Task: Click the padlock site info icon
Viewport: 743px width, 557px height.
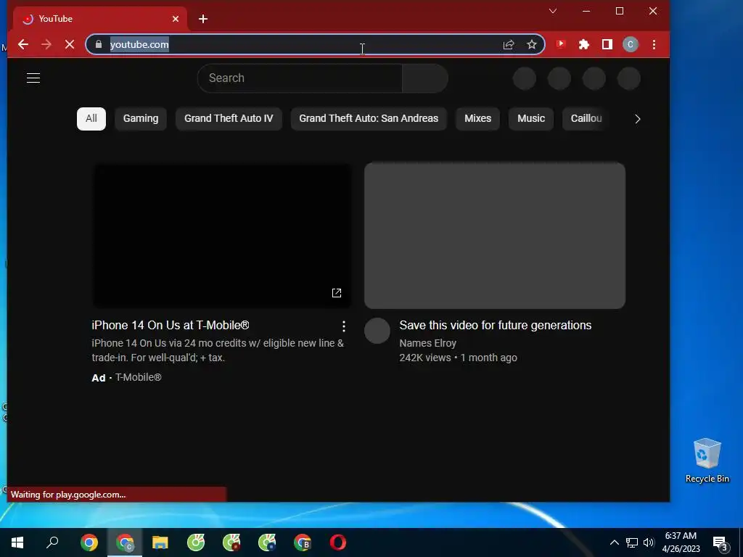Action: pyautogui.click(x=99, y=44)
